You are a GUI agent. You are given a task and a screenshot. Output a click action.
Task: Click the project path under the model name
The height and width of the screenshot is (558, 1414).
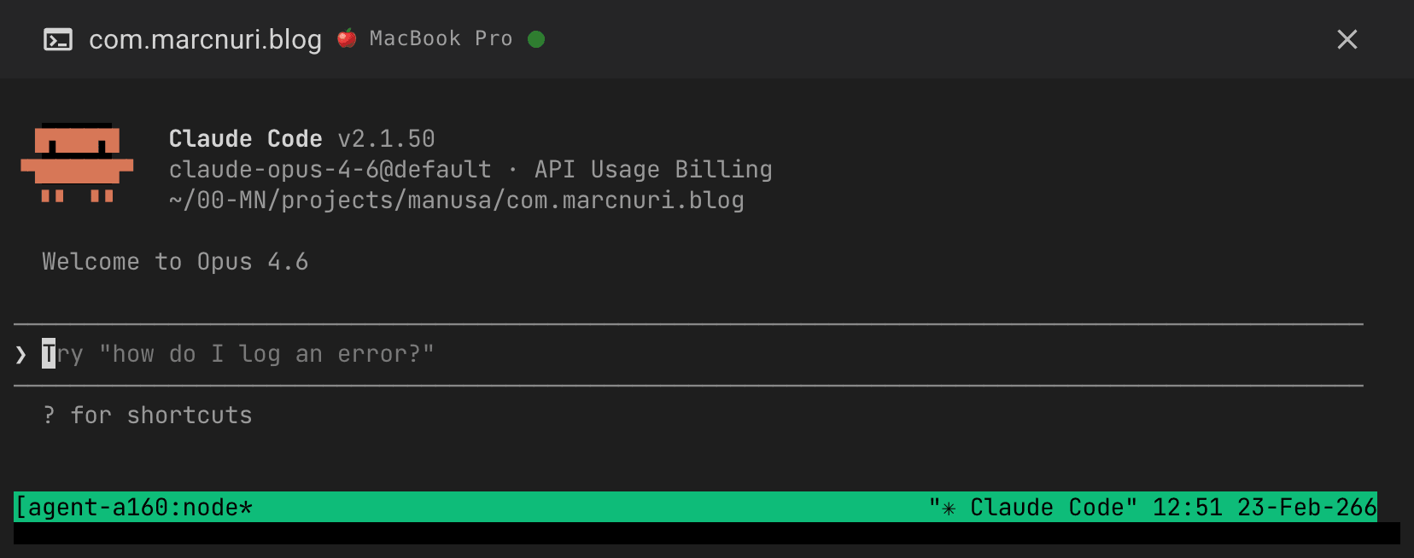point(455,200)
